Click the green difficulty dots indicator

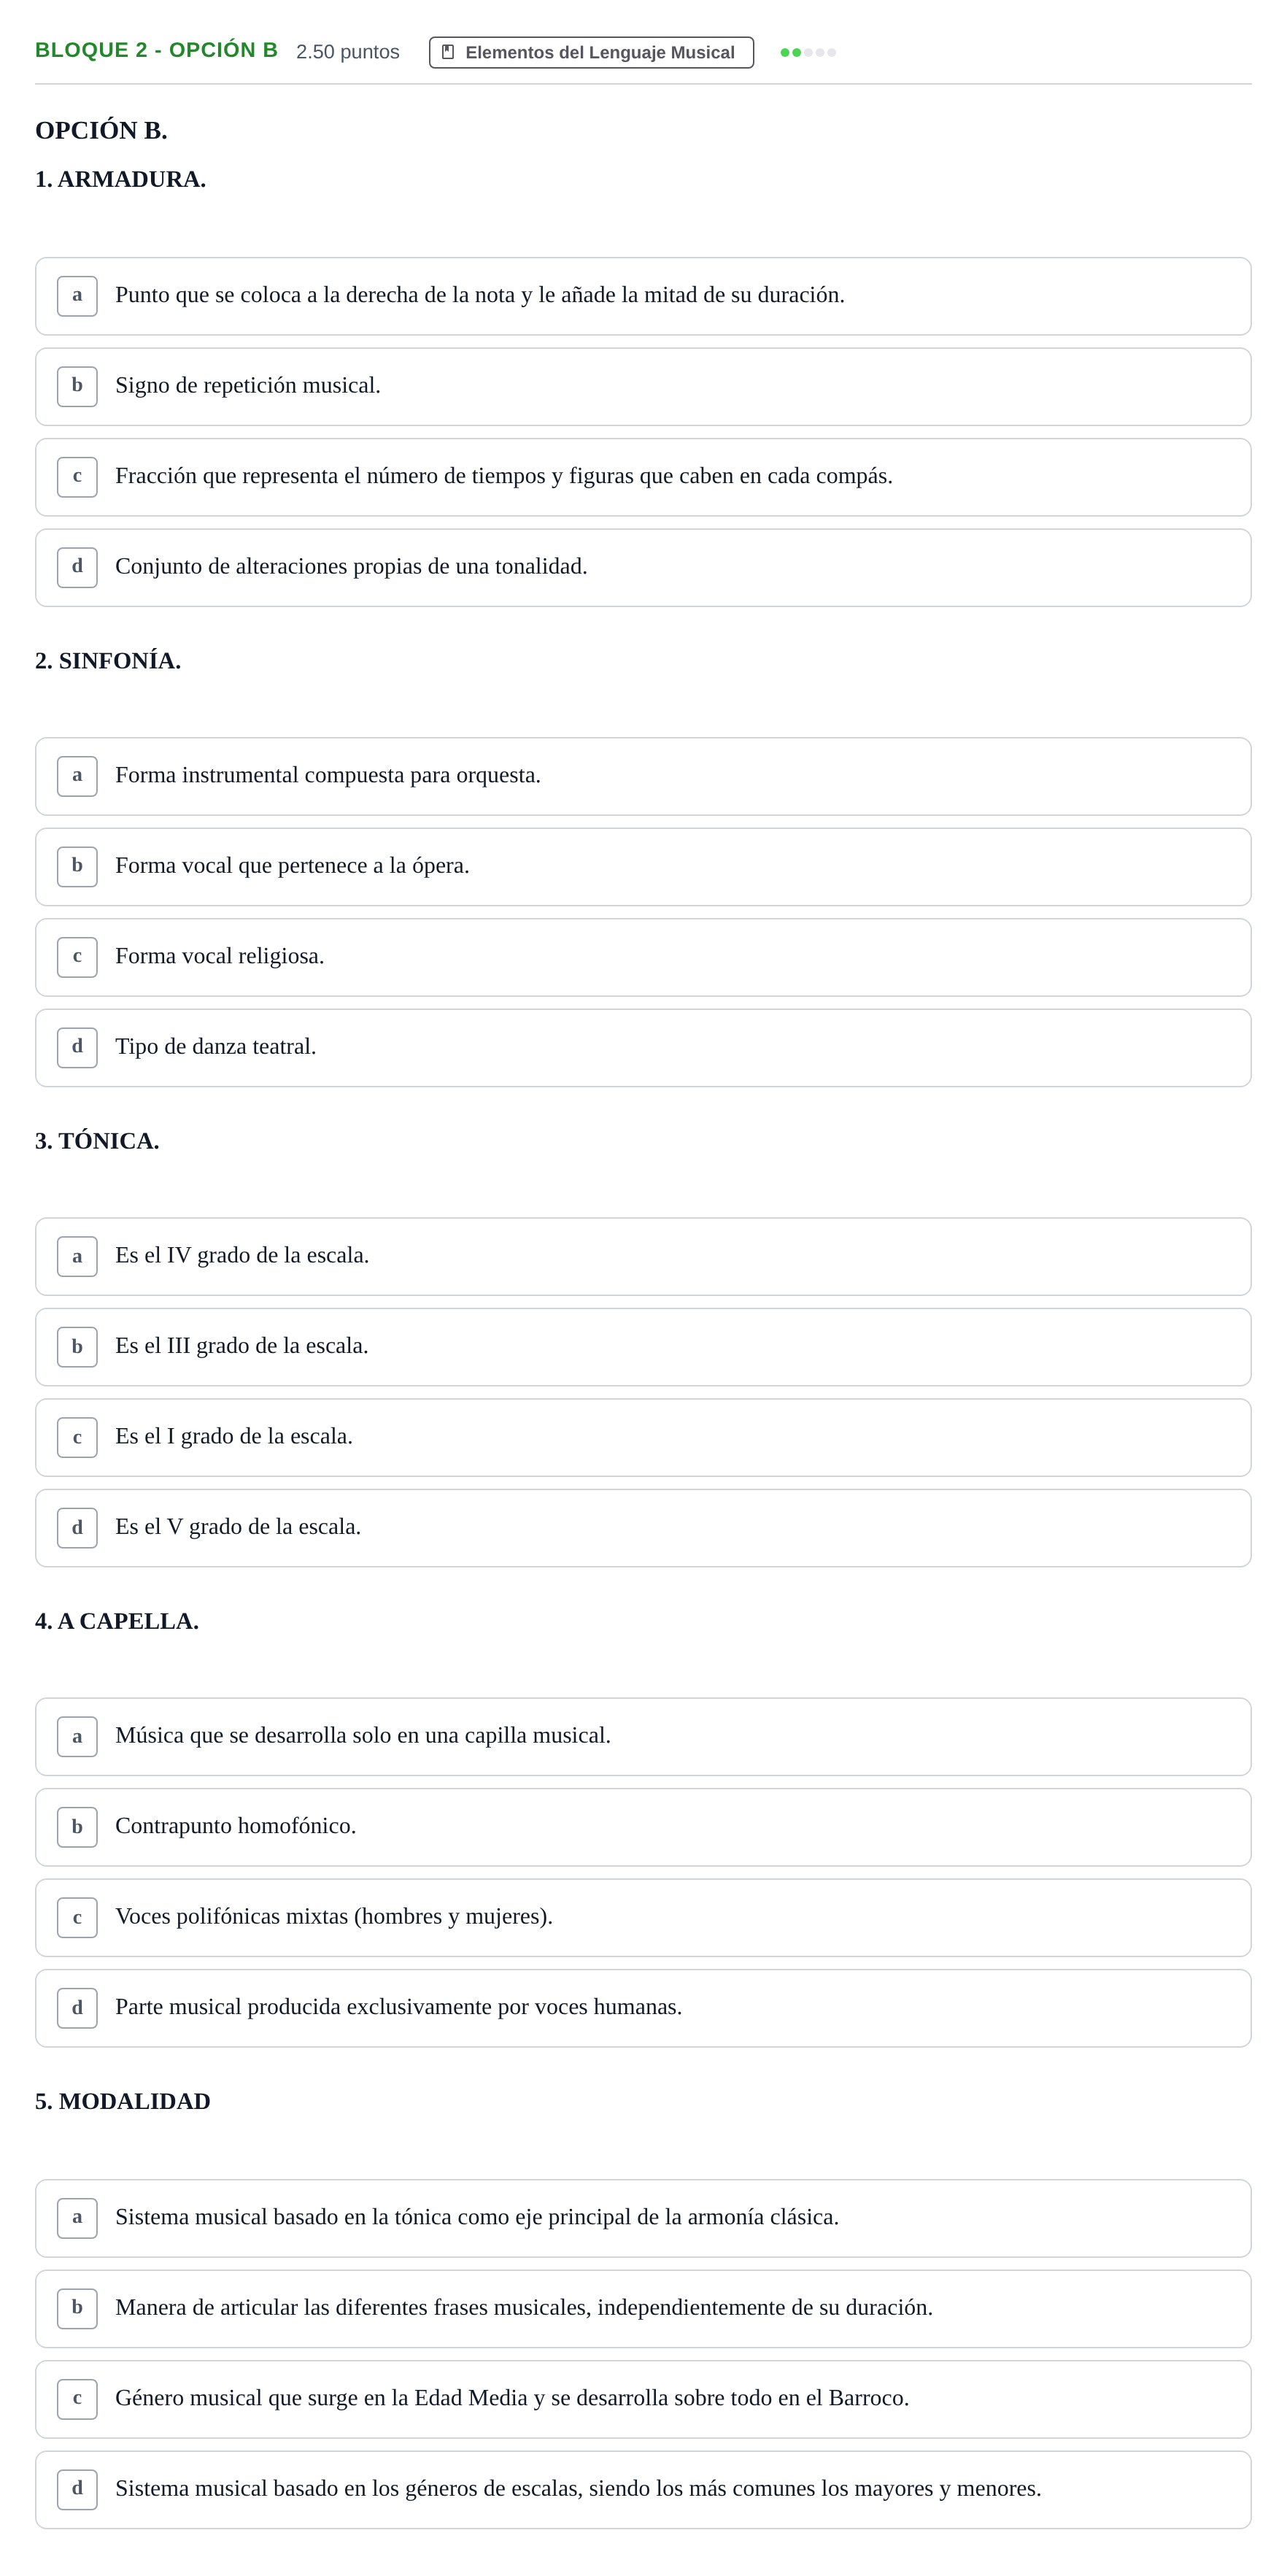[808, 52]
